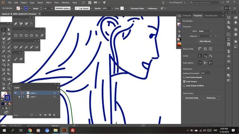The image size is (239, 134).
Task: Select the Magic Wand tool
Action: [4, 34]
